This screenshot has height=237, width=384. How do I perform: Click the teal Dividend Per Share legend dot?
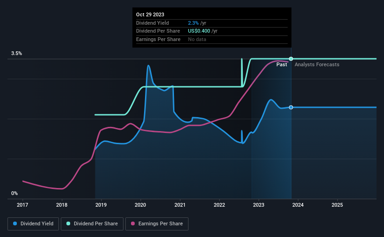[x=68, y=223]
